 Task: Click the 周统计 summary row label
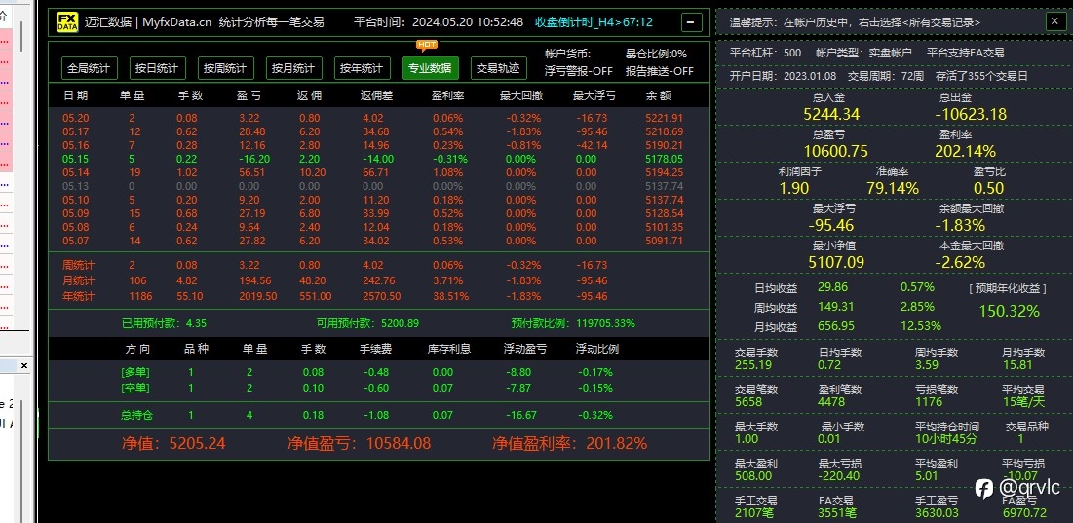[x=78, y=265]
